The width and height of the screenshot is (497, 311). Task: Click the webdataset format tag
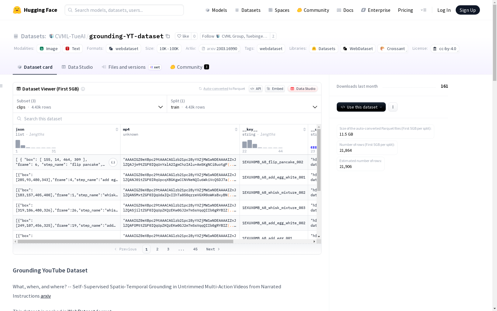124,49
